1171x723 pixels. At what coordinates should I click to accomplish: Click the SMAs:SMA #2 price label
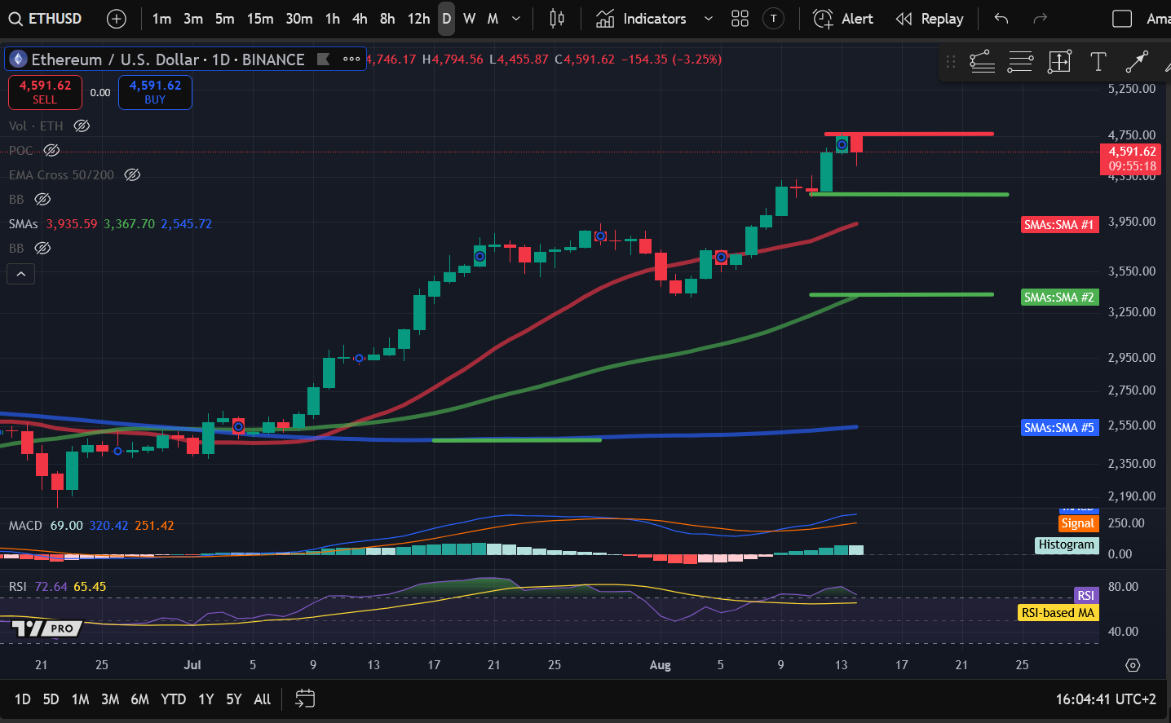(1059, 297)
